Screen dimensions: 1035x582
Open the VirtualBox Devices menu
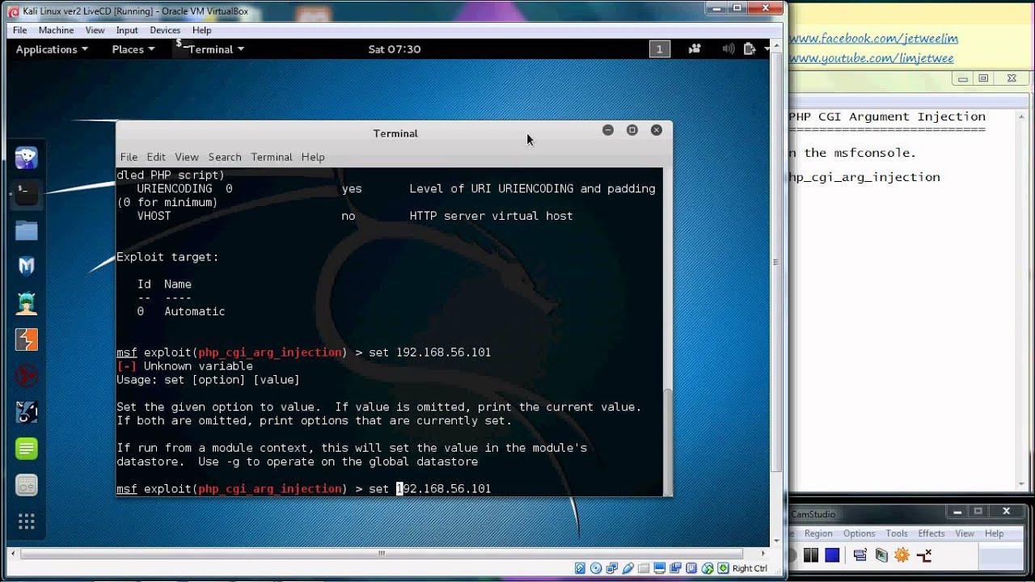point(165,30)
